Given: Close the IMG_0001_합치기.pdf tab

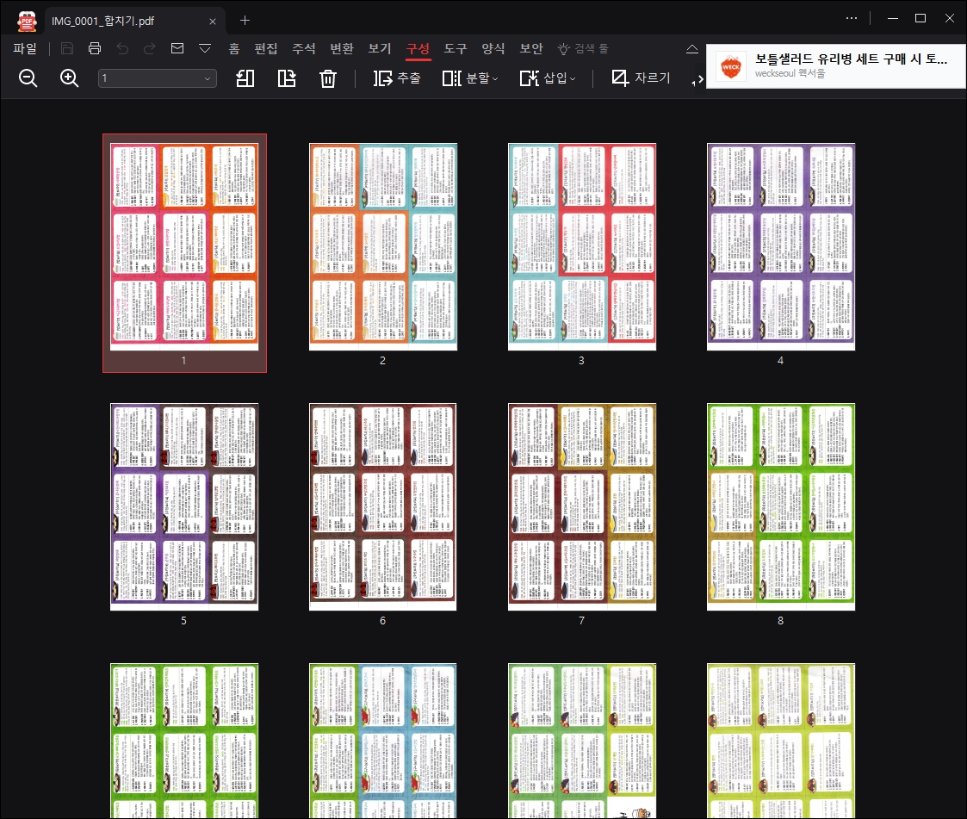Looking at the screenshot, I should pyautogui.click(x=212, y=21).
